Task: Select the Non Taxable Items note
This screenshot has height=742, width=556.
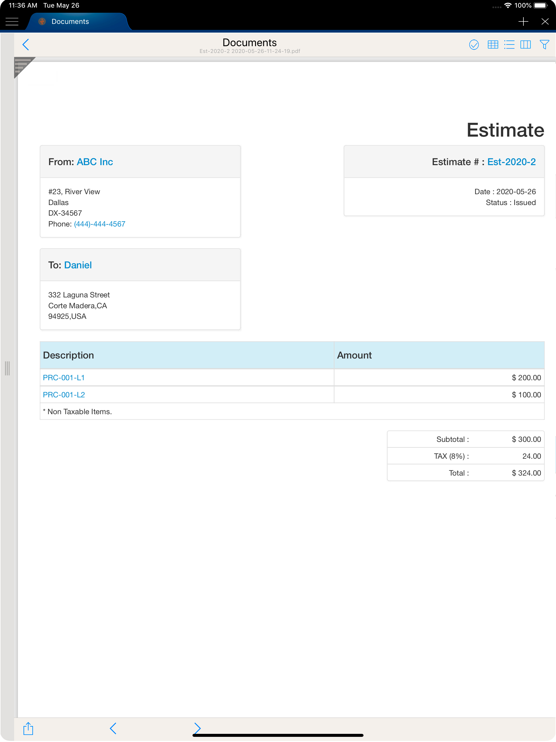Action: coord(77,411)
